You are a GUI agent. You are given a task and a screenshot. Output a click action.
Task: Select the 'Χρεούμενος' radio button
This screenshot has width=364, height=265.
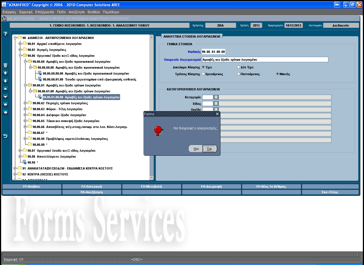[203, 74]
